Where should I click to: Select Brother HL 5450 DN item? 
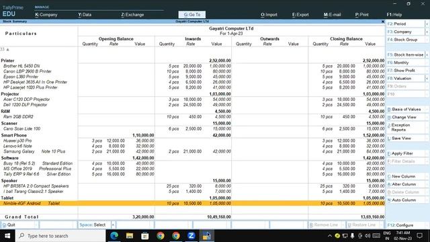21,66
